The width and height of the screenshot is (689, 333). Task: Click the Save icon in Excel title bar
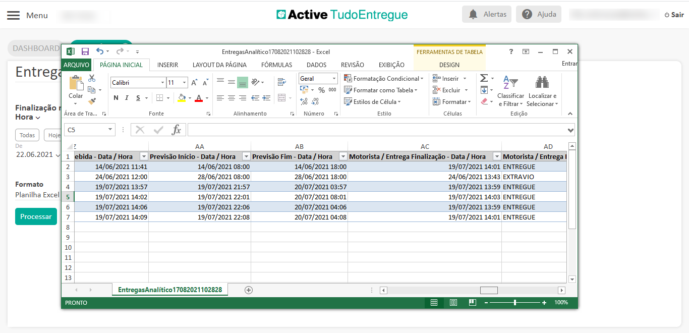click(85, 51)
